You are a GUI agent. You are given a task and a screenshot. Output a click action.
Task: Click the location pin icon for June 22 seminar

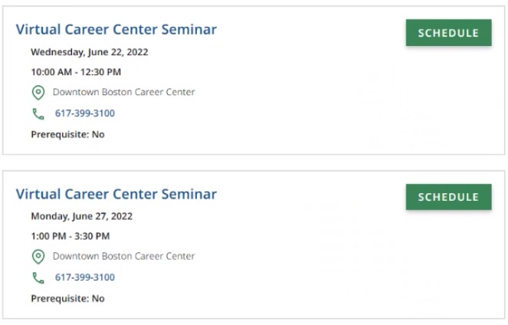pos(38,93)
